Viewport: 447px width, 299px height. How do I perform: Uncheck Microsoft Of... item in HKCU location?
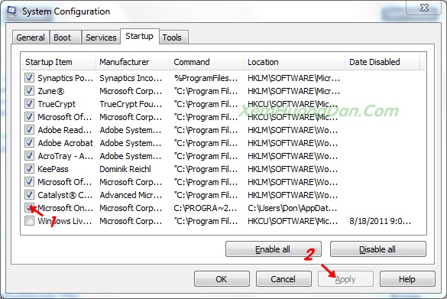(29, 117)
